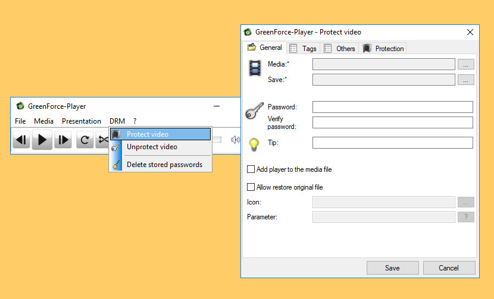Click the highlighted Protect video menu item
This screenshot has width=494, height=299.
click(160, 134)
